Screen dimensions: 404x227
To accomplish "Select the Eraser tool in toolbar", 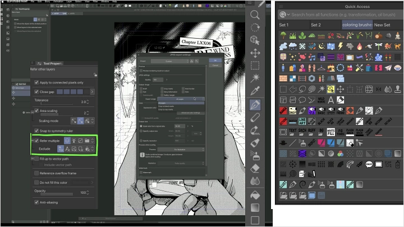I will (x=255, y=169).
